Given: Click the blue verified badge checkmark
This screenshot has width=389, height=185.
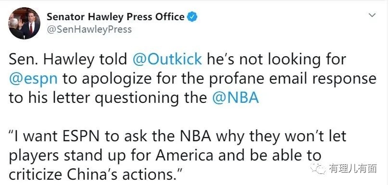Looking at the screenshot, I should 192,17.
